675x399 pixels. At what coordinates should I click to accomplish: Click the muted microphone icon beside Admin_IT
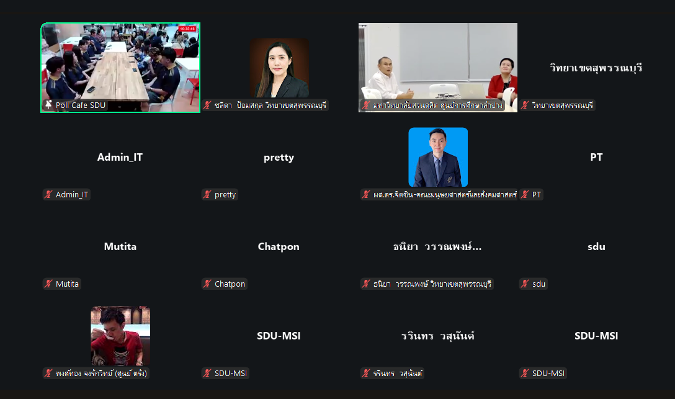click(x=48, y=195)
